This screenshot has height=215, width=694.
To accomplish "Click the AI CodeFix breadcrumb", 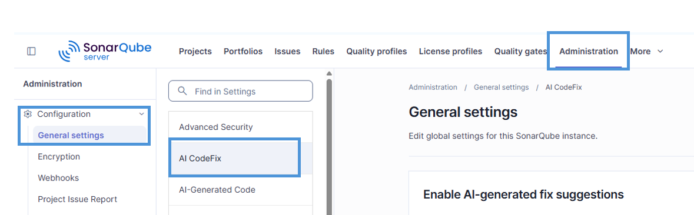I will (x=563, y=87).
